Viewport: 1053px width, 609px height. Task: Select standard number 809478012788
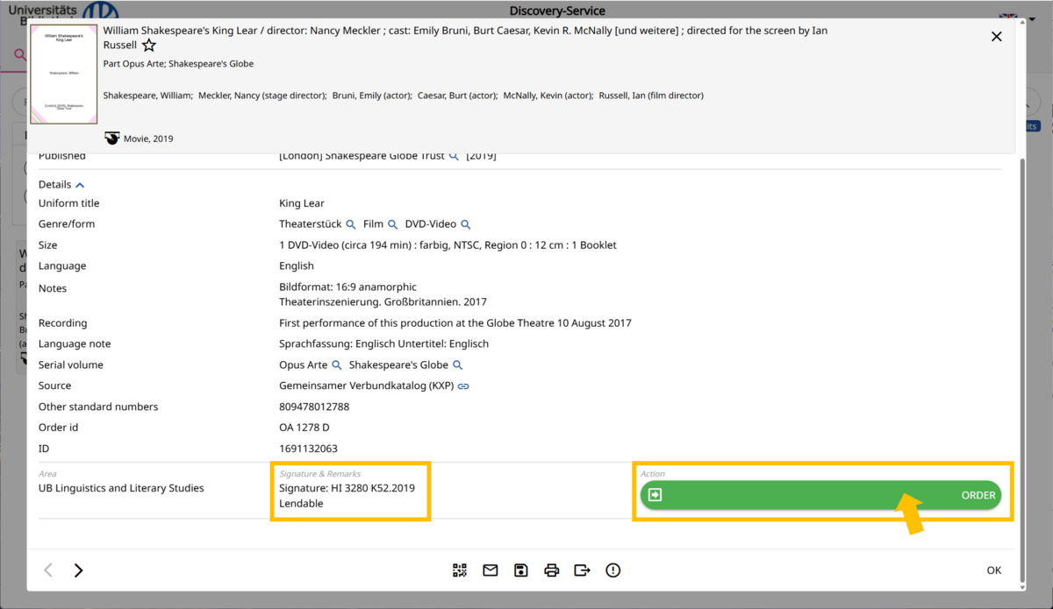pos(314,407)
